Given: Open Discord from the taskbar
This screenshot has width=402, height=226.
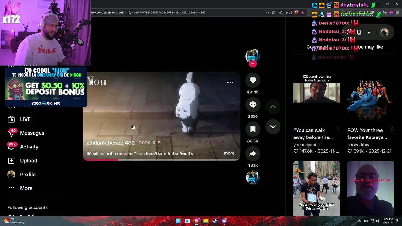Looking at the screenshot, I should (224, 221).
